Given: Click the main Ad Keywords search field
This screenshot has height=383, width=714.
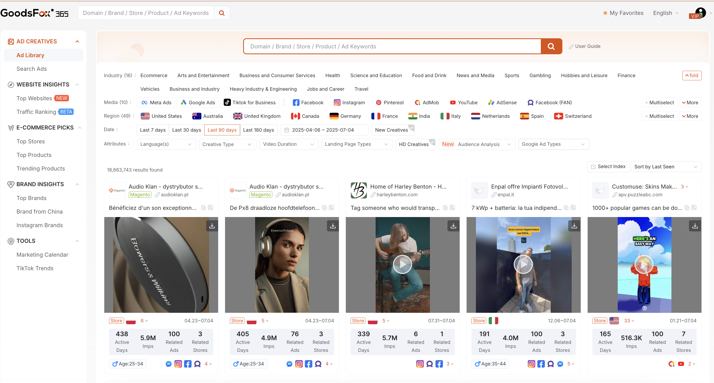Looking at the screenshot, I should pyautogui.click(x=392, y=46).
